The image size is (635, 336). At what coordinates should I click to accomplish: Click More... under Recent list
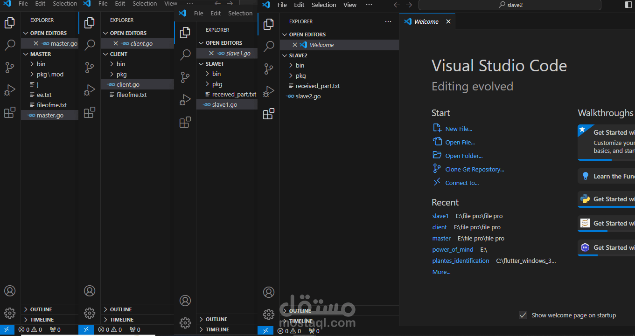click(x=441, y=272)
